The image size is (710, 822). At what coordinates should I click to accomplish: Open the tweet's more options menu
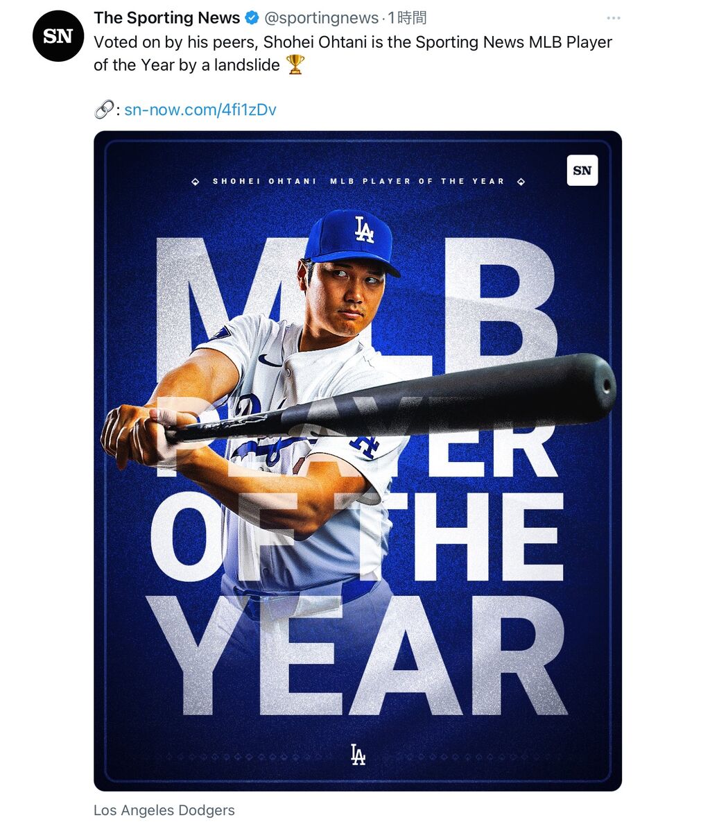(x=613, y=18)
